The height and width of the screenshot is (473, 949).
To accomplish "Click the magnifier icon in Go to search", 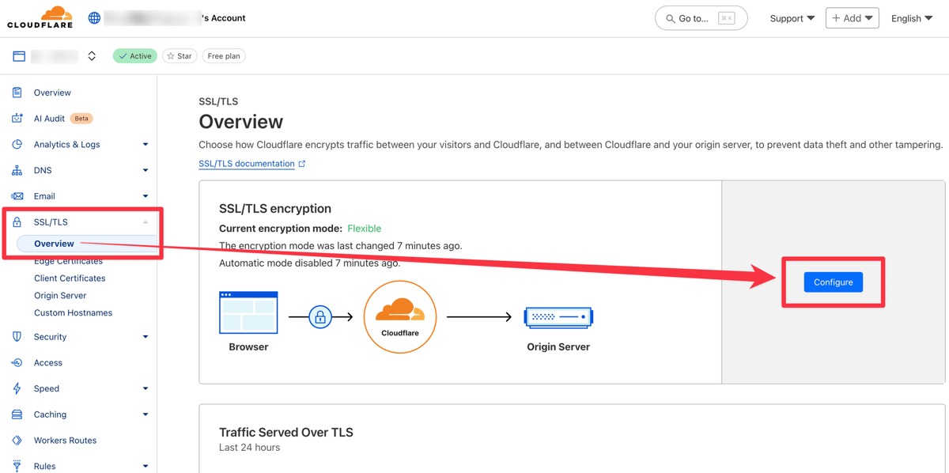I will 671,18.
